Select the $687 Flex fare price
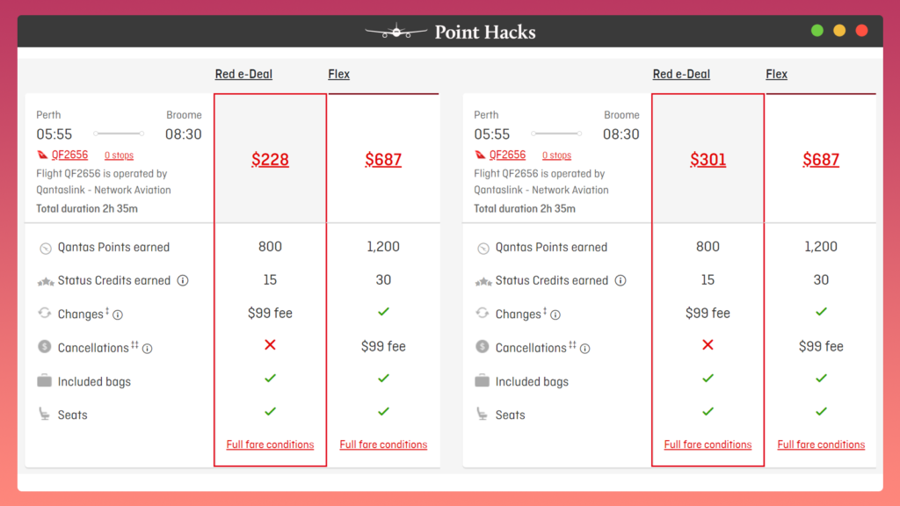This screenshot has height=506, width=900. click(383, 159)
